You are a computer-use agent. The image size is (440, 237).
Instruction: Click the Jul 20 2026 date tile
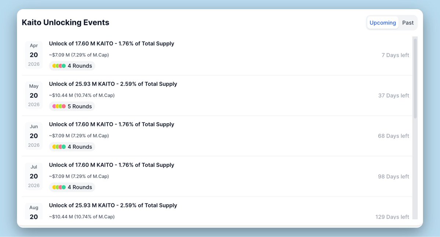click(x=34, y=176)
